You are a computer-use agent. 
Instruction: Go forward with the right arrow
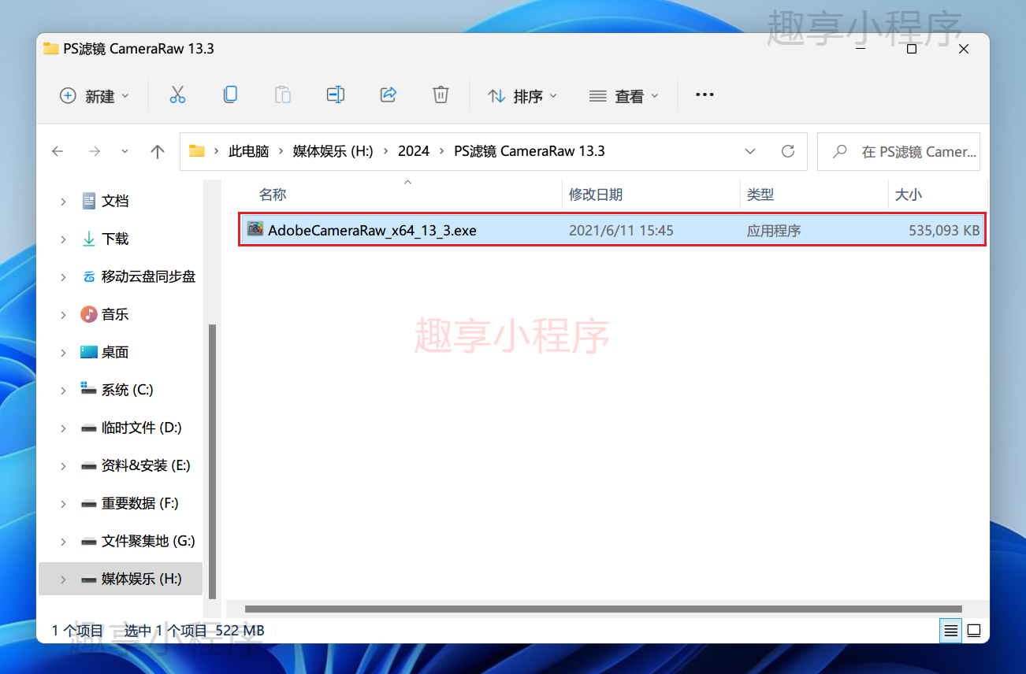click(95, 151)
